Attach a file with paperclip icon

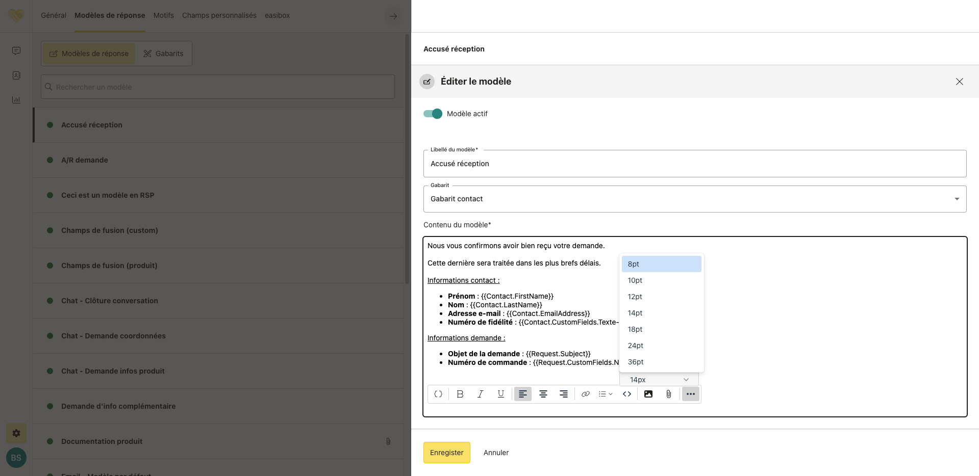coord(668,394)
